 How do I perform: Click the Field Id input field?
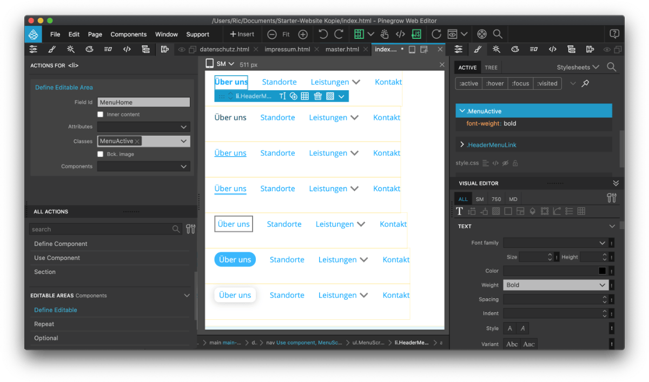[144, 102]
